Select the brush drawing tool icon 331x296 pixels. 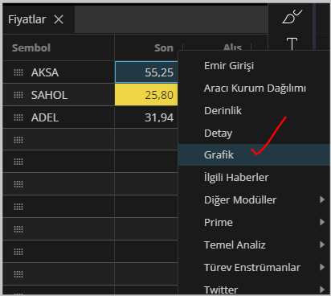point(292,17)
